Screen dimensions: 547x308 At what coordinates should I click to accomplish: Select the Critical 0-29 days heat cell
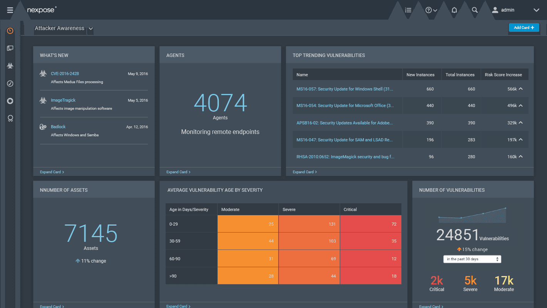371,224
